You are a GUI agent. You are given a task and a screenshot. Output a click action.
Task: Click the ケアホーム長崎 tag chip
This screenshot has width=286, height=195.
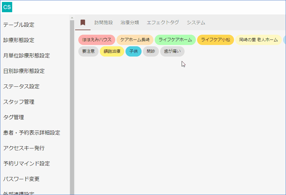135,40
